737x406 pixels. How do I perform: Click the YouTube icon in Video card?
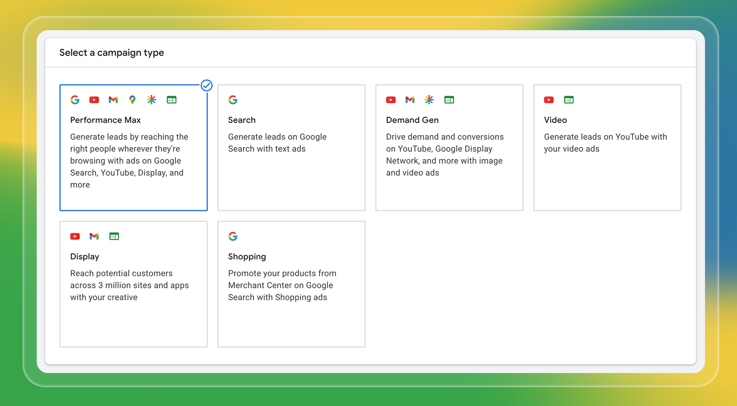click(549, 100)
